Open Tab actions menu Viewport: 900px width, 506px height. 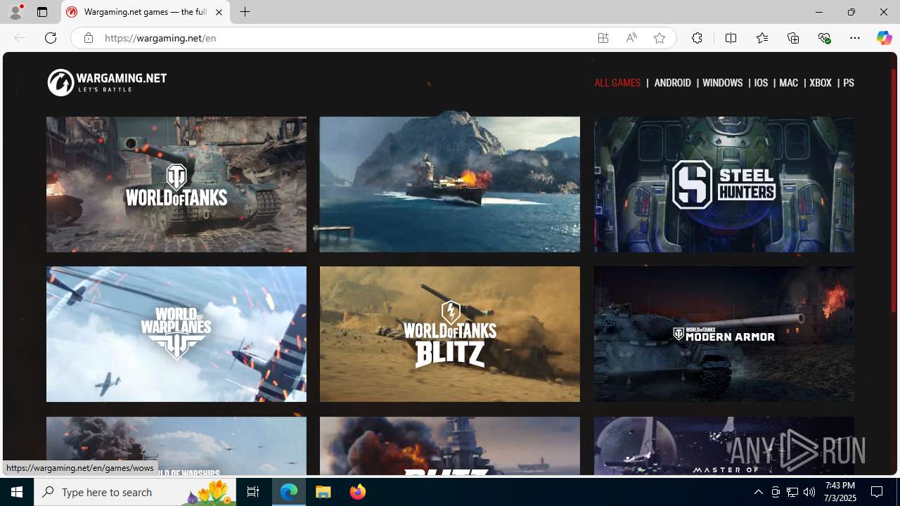pyautogui.click(x=42, y=12)
